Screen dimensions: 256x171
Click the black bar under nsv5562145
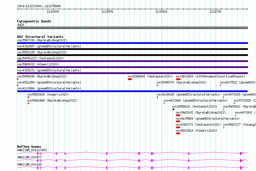[x=132, y=55]
